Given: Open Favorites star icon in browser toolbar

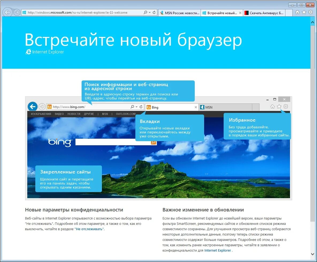Looking at the screenshot, I should click(304, 12).
